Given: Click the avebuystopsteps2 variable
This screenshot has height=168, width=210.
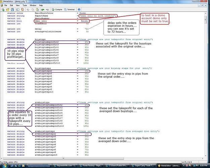Looking at the screenshot, I should click(45, 134).
